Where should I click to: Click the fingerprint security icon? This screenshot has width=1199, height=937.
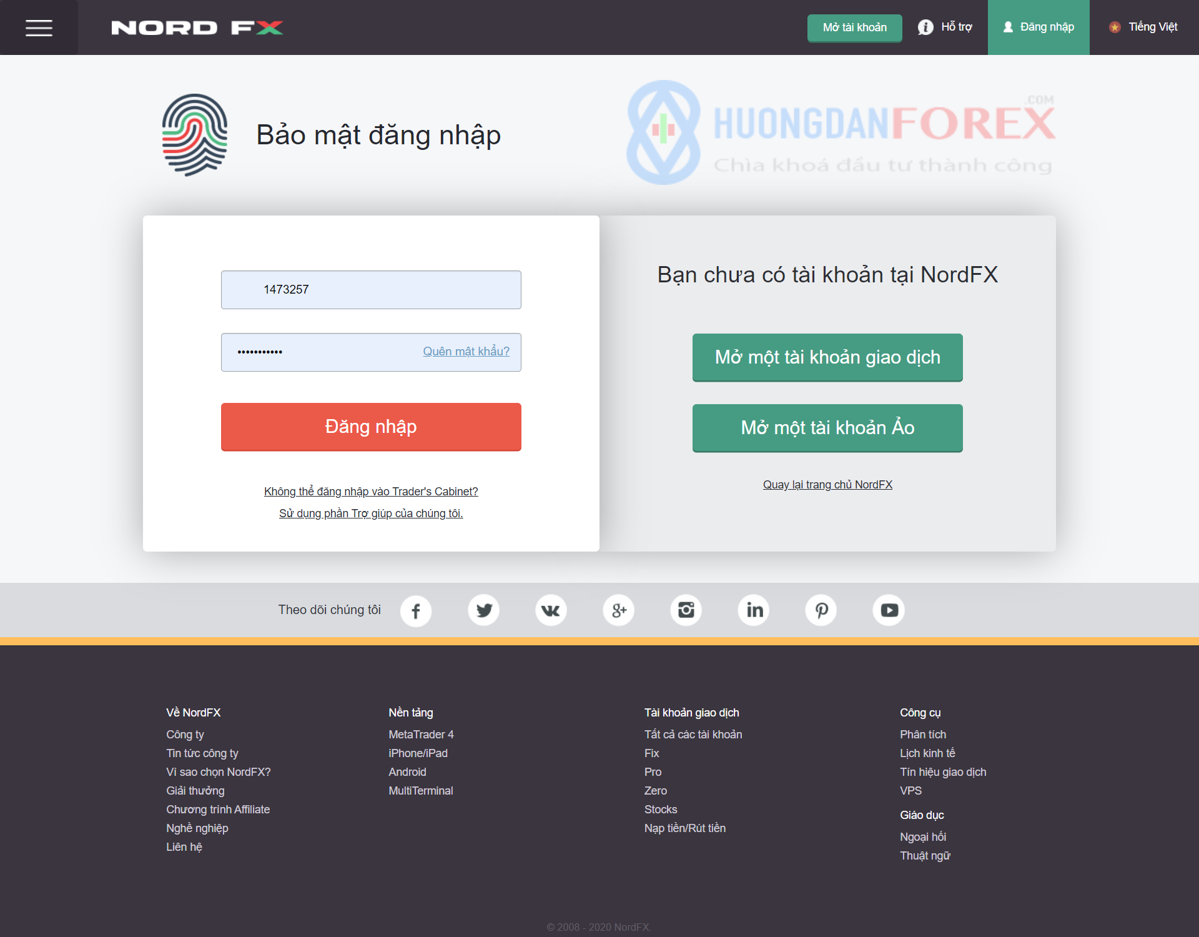tap(195, 135)
